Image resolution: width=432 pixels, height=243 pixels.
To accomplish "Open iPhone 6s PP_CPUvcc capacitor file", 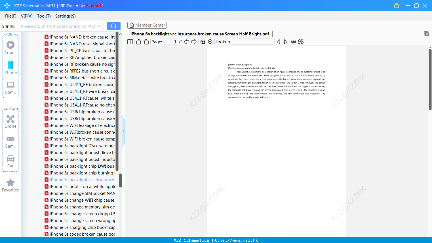I will coord(80,51).
